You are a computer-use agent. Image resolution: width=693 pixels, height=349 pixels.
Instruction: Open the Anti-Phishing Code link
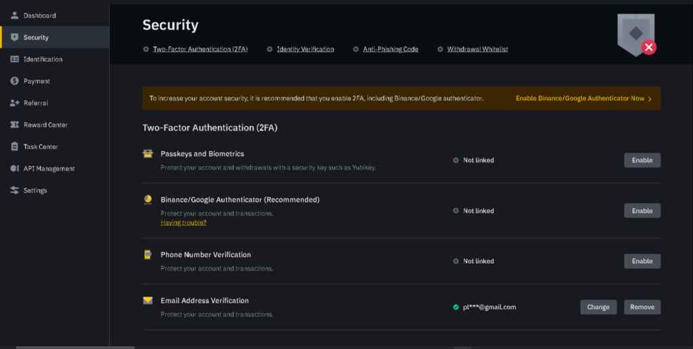390,49
